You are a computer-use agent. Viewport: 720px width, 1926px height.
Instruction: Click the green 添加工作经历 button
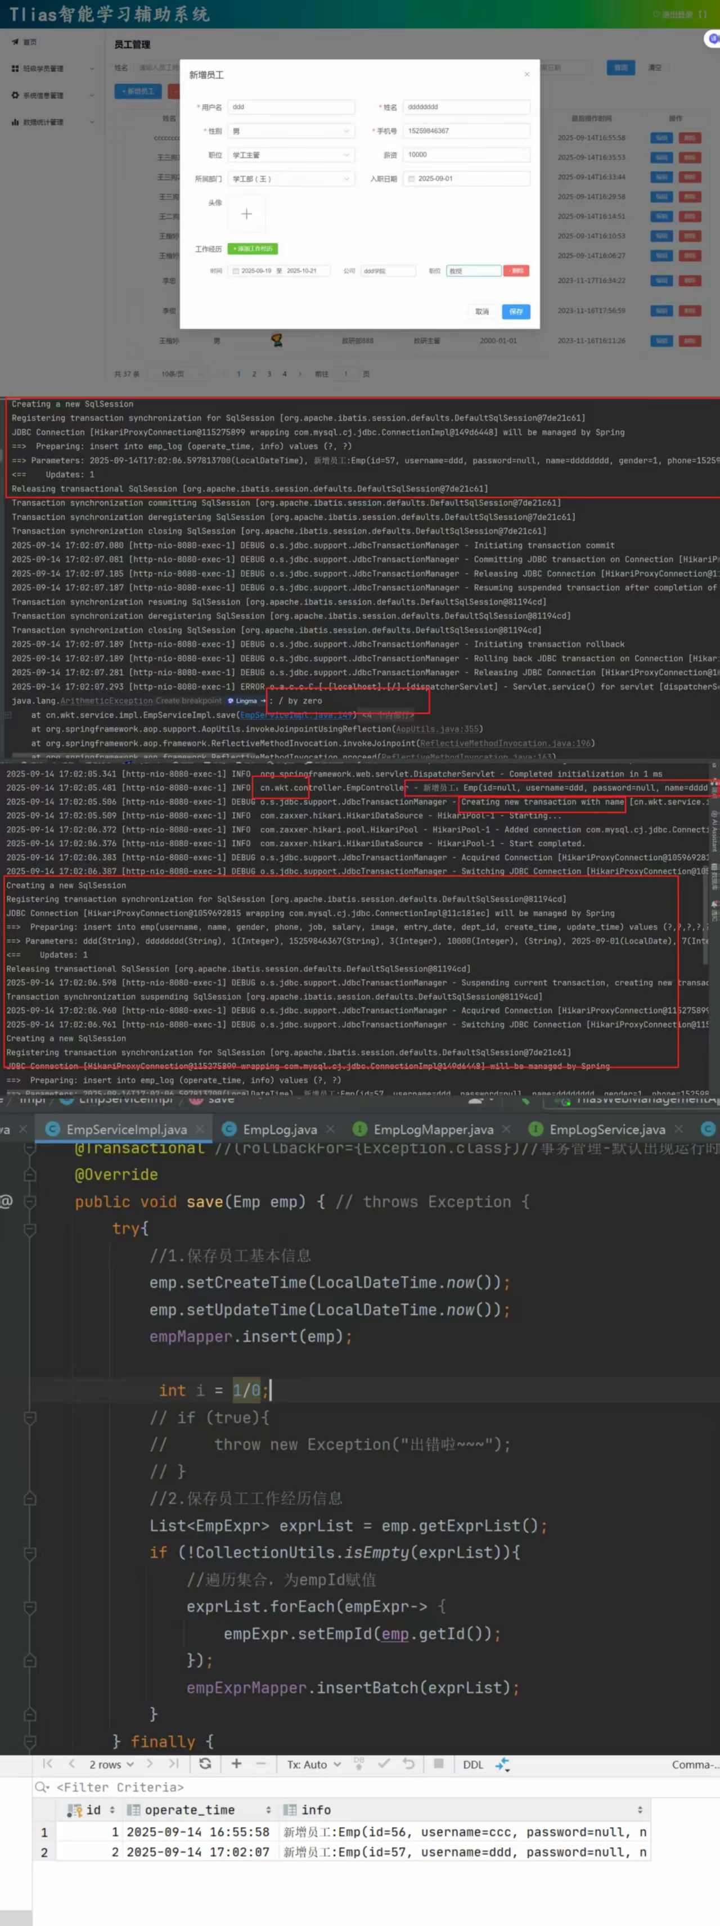[x=253, y=249]
